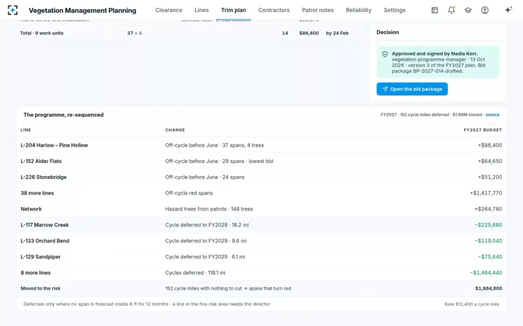Select the L-117 Marrow Creek row
This screenshot has height=326, width=523.
(261, 225)
